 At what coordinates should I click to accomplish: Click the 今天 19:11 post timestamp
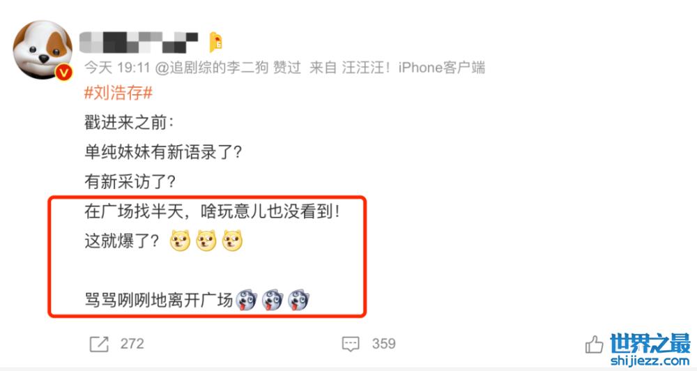[117, 68]
